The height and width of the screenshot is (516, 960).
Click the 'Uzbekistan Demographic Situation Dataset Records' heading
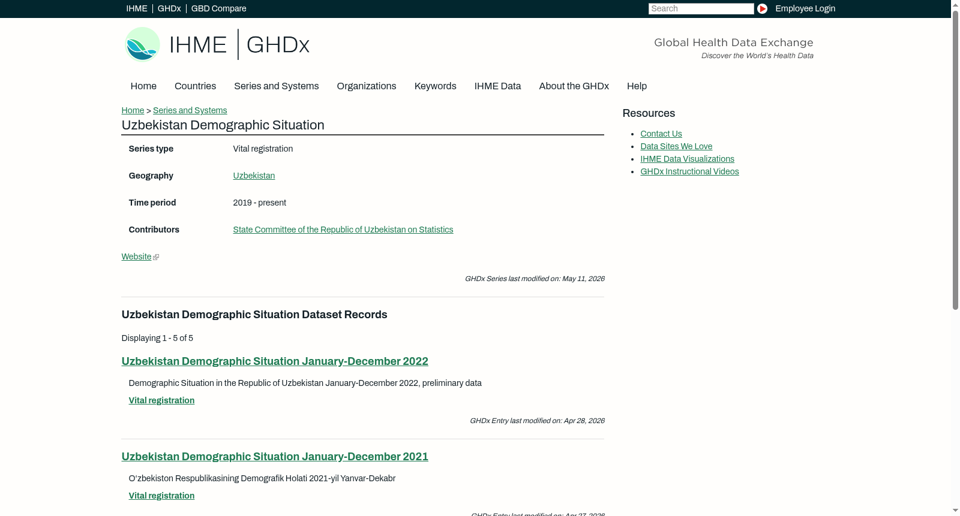pos(254,315)
